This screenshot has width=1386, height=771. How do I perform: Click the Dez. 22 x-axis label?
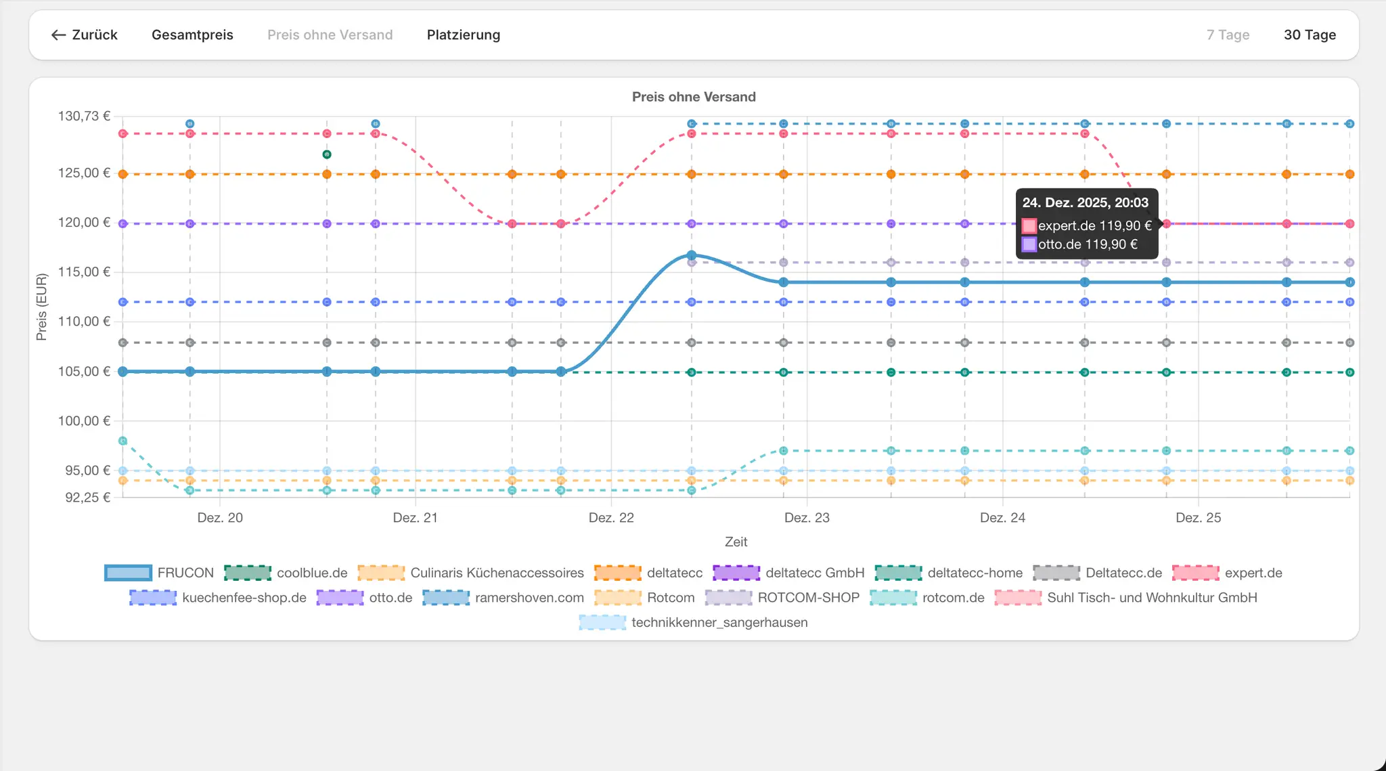pos(611,518)
